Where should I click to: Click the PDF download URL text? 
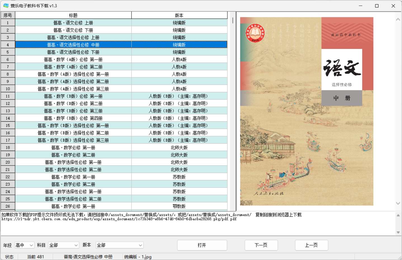[x=119, y=219]
